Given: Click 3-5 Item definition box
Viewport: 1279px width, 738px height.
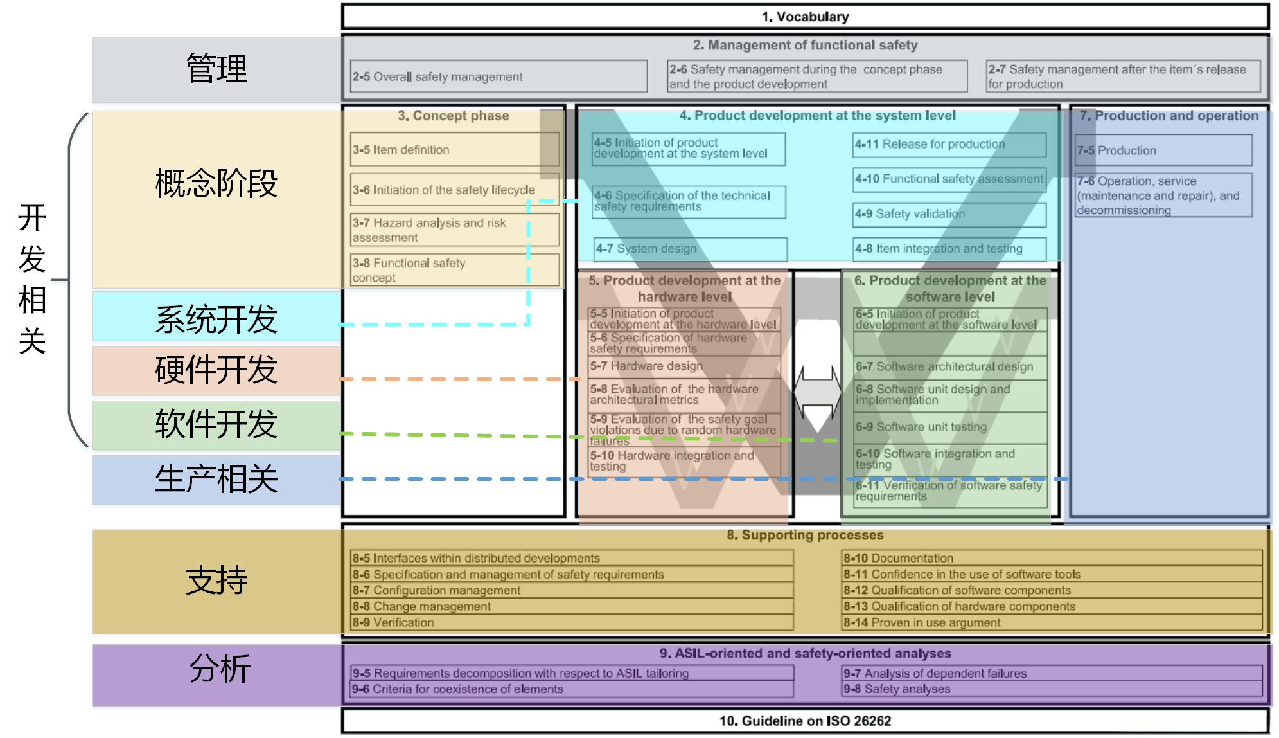Looking at the screenshot, I should [x=454, y=149].
